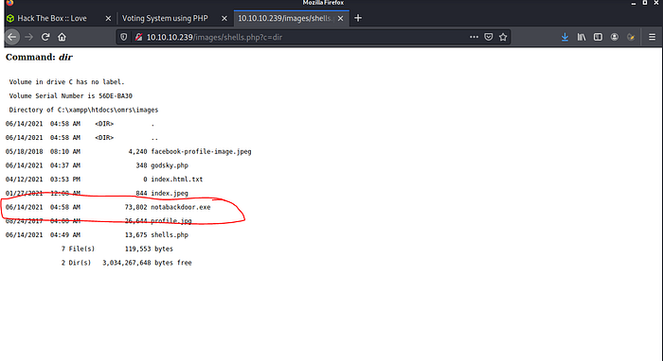Image resolution: width=663 pixels, height=361 pixels.
Task: Click the 'Command: dir' heading
Action: coord(39,57)
